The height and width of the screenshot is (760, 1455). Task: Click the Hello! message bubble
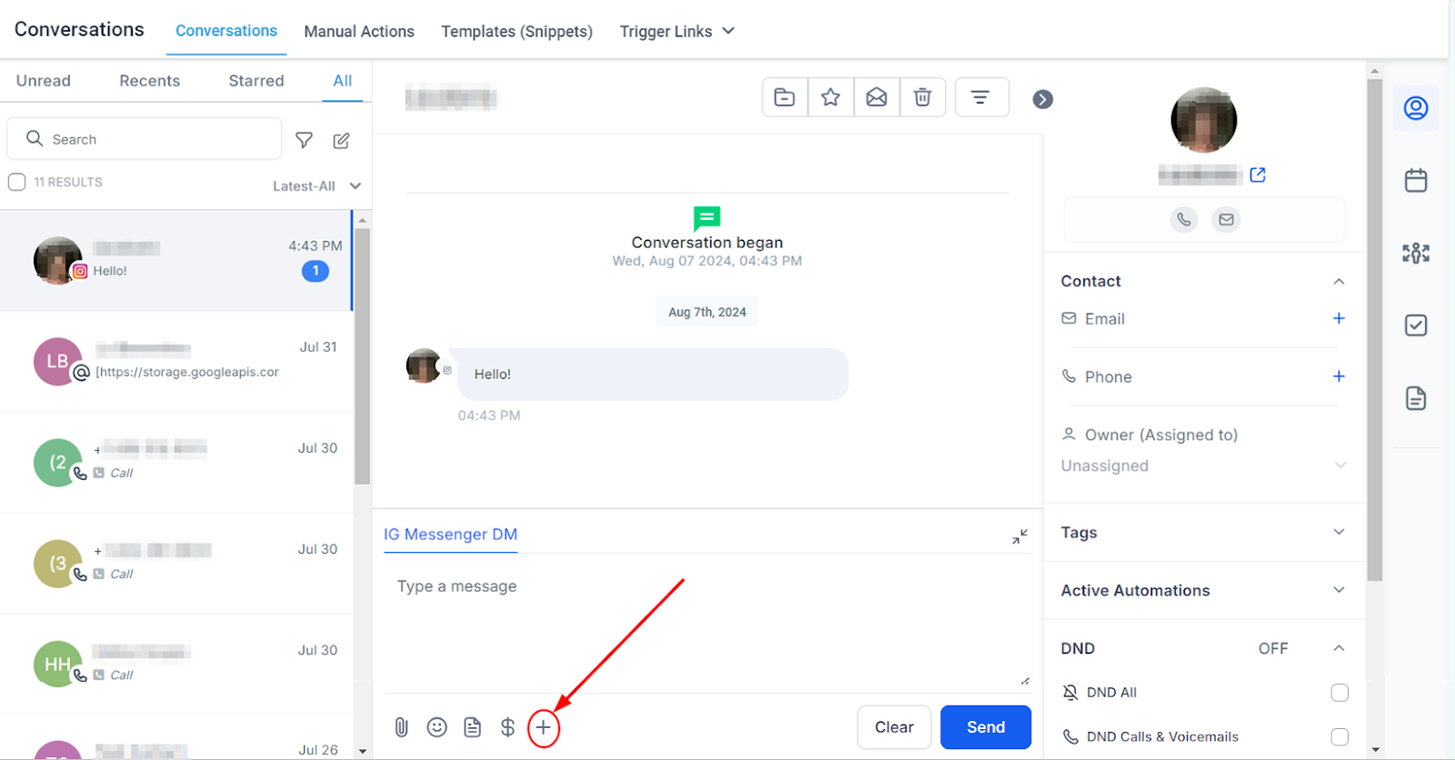pos(653,375)
